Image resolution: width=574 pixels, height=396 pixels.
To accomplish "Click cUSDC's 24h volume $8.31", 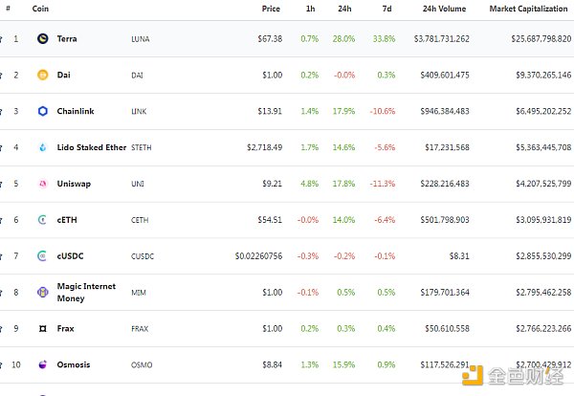I will click(x=459, y=255).
